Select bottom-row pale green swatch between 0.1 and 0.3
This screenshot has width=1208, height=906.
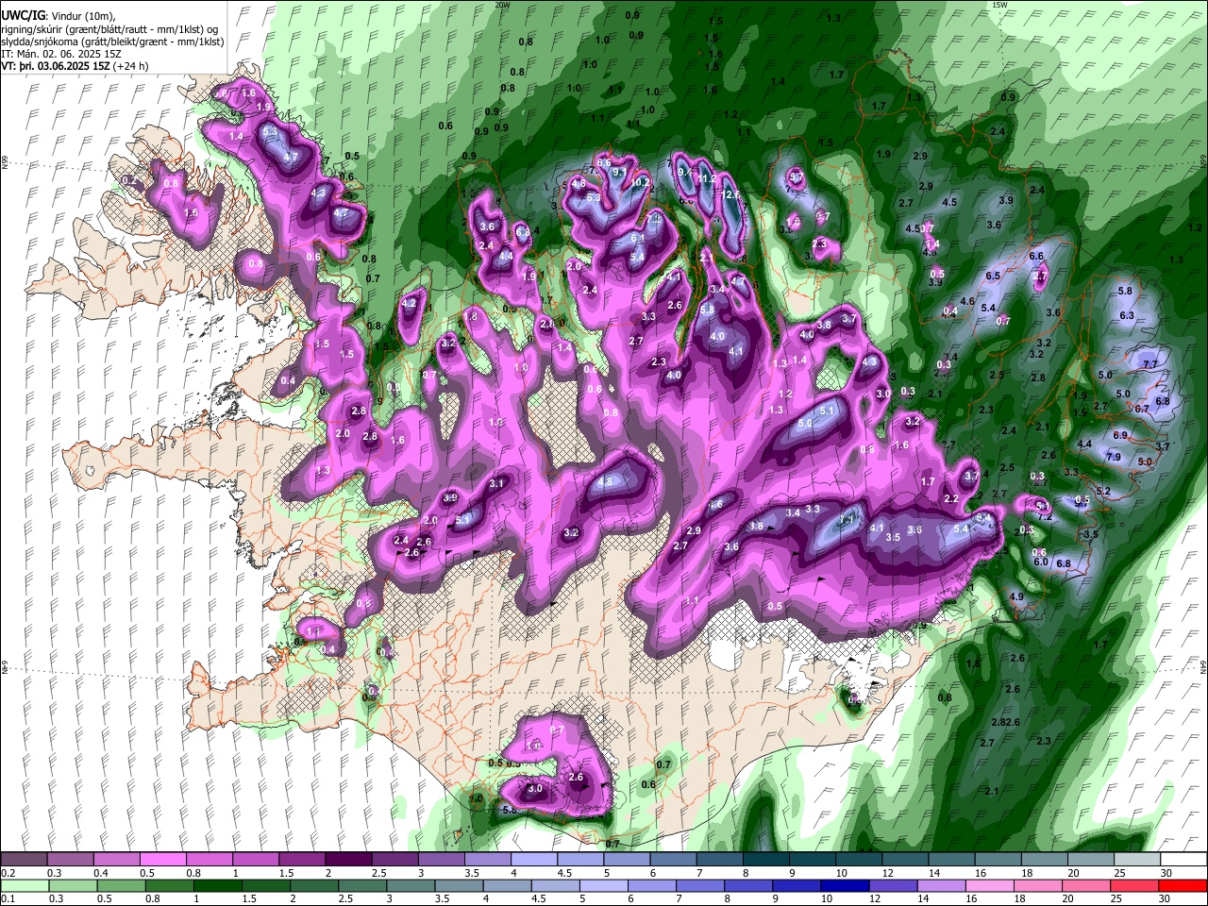[25, 885]
